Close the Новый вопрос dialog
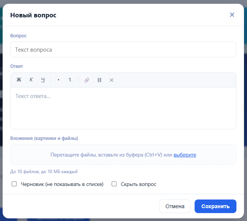 [232, 15]
